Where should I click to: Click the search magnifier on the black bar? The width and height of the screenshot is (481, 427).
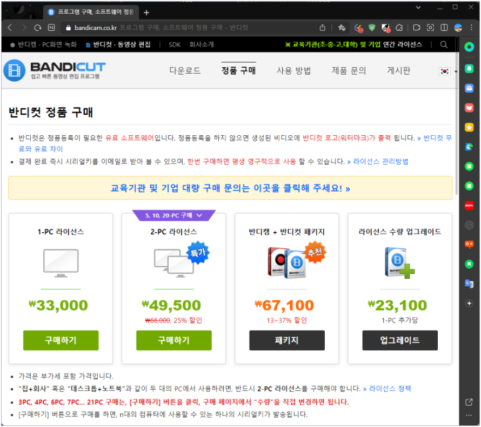(x=444, y=44)
